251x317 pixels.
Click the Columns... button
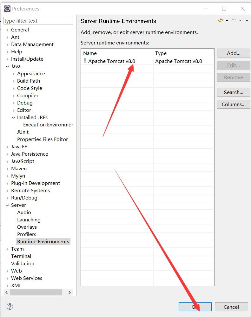pos(234,104)
